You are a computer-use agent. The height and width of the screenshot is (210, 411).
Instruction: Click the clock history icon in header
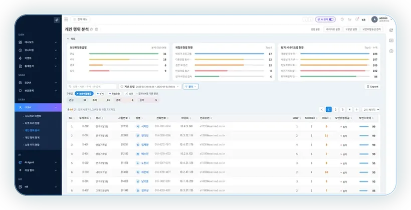pos(342,20)
